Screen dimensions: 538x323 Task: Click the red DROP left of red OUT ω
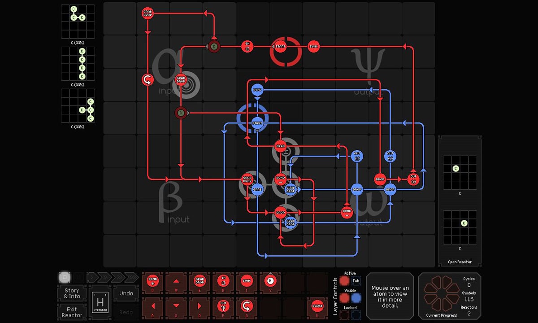tap(380, 179)
